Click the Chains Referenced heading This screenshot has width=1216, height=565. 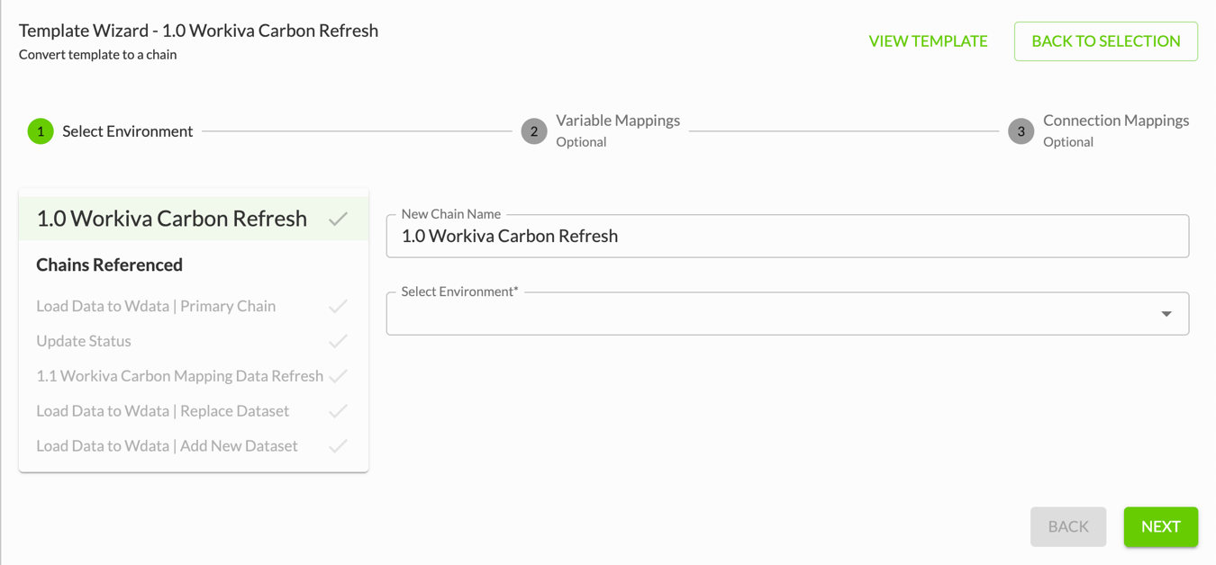109,265
